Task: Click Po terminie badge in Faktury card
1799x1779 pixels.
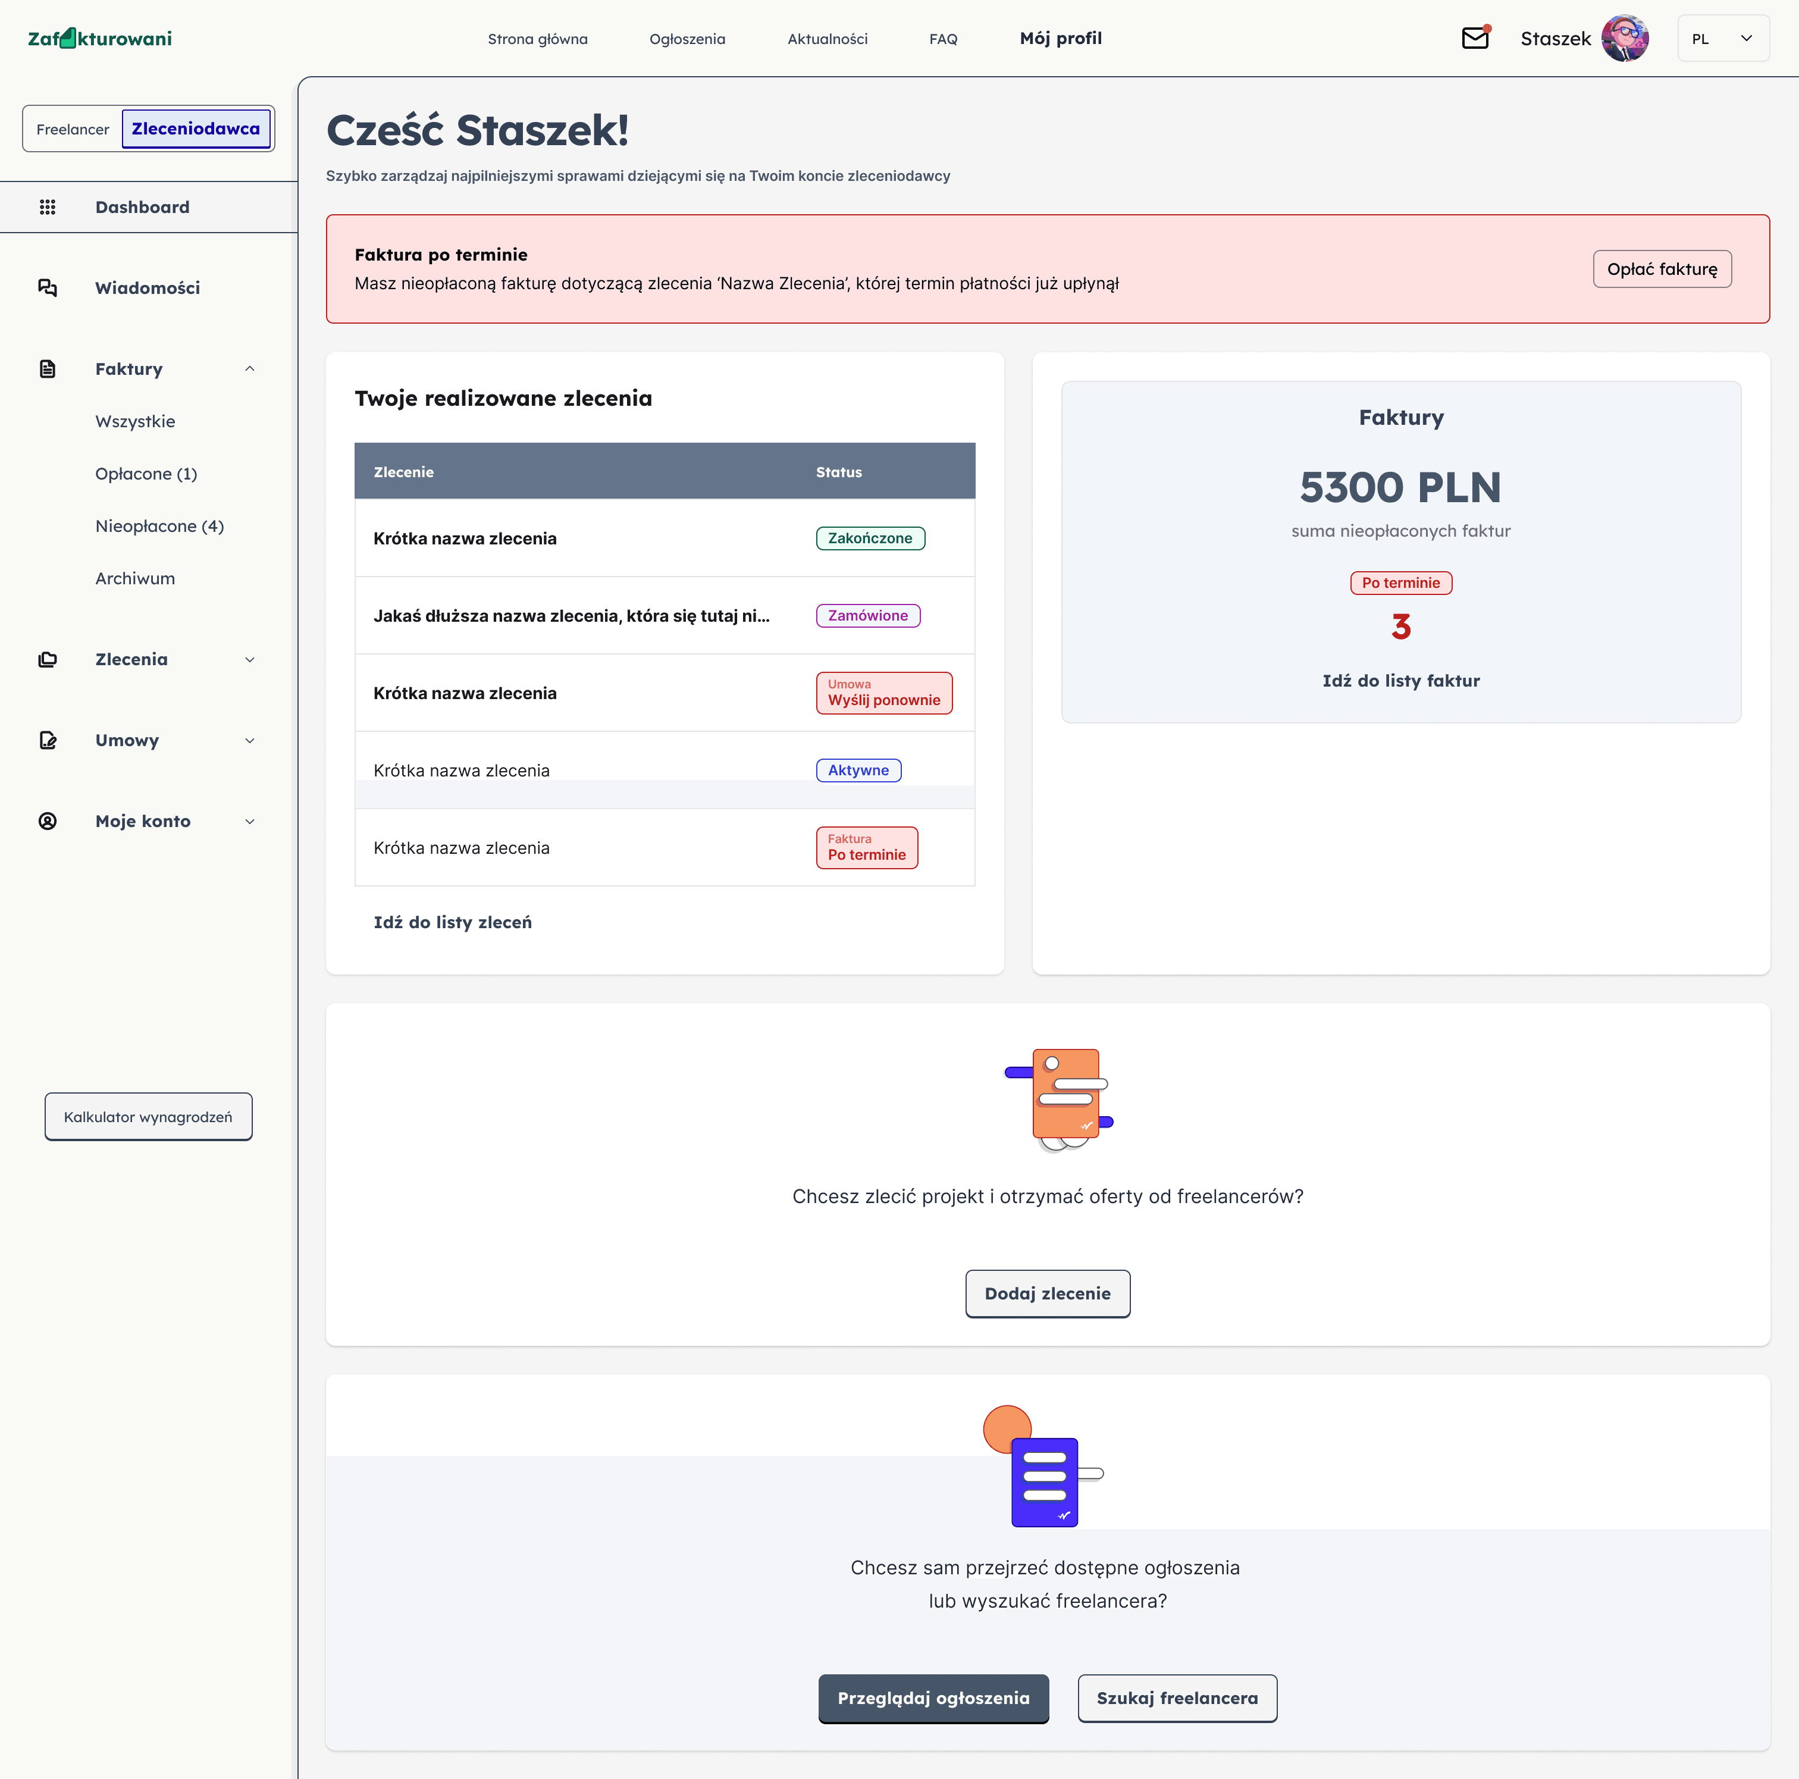Action: click(1400, 583)
